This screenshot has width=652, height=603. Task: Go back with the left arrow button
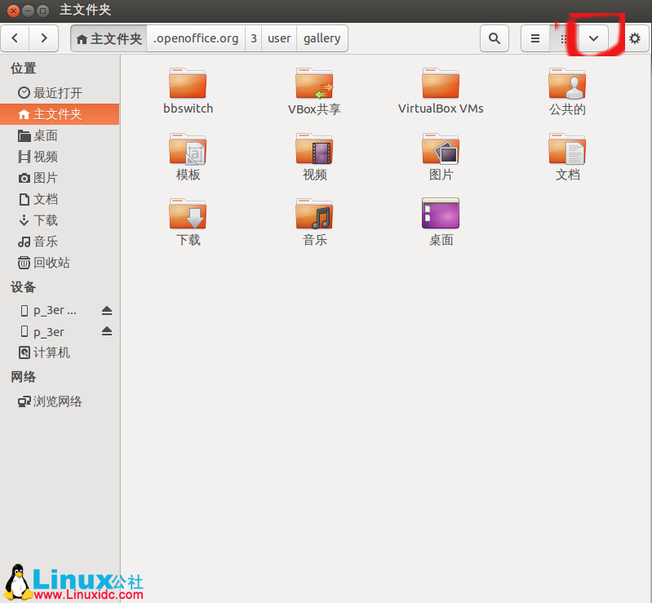point(16,38)
